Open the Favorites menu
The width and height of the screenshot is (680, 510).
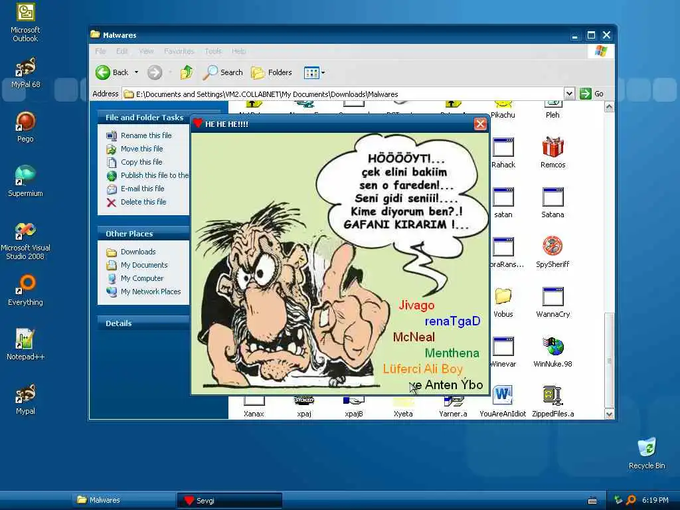click(x=179, y=51)
